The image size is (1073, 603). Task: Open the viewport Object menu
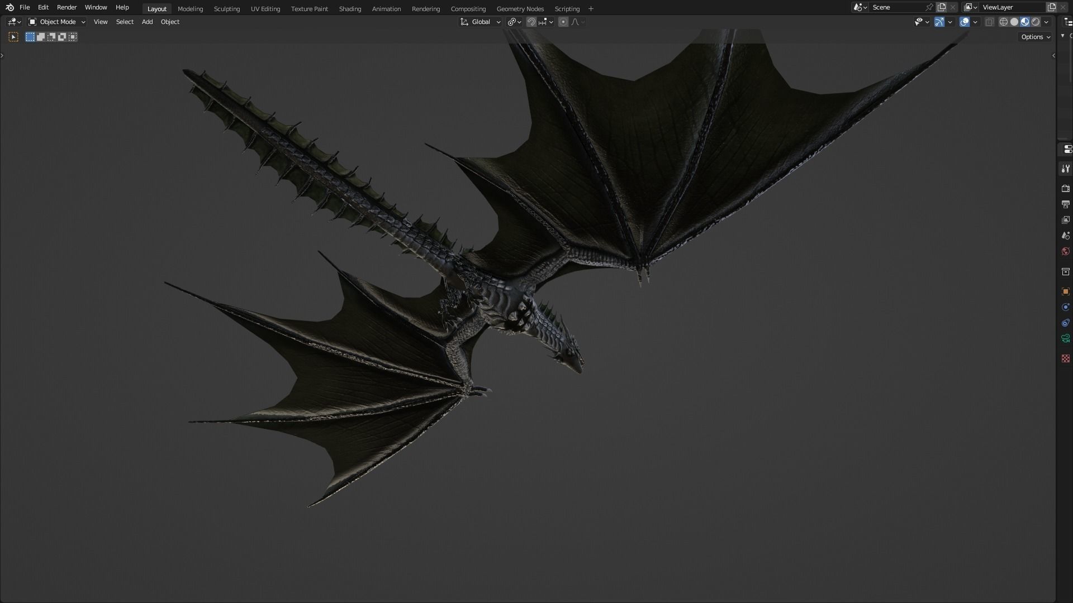pos(170,22)
